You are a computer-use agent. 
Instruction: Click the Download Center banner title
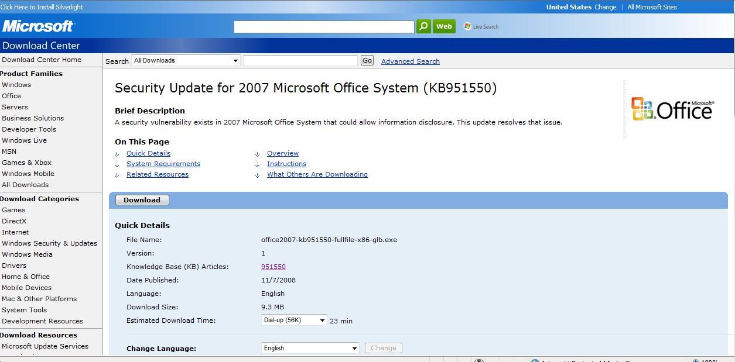pos(41,46)
